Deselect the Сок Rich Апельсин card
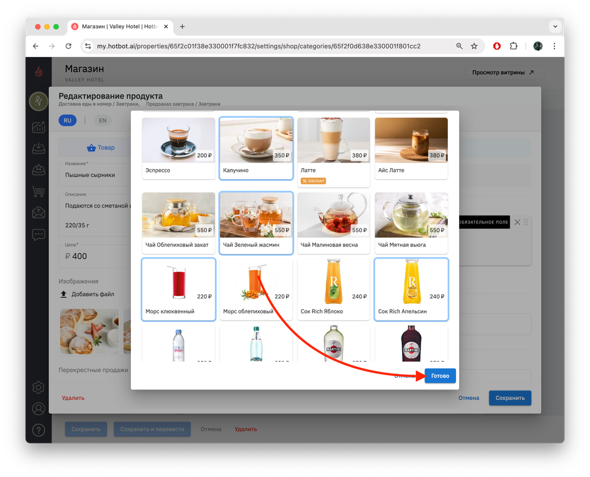 point(411,289)
